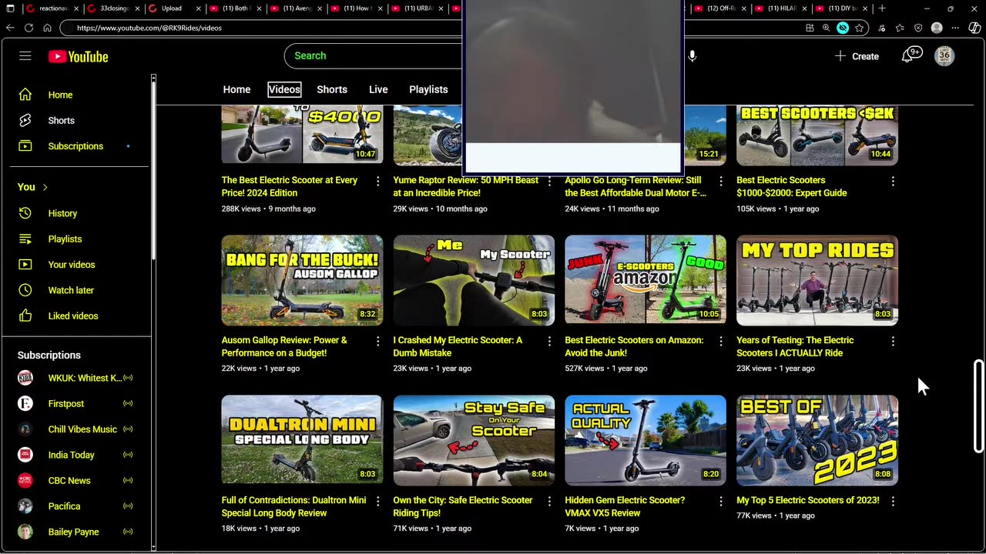
Task: Open Subscriptions in the sidebar
Action: 75,146
